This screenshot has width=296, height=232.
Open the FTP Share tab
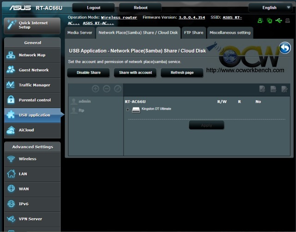click(x=194, y=33)
